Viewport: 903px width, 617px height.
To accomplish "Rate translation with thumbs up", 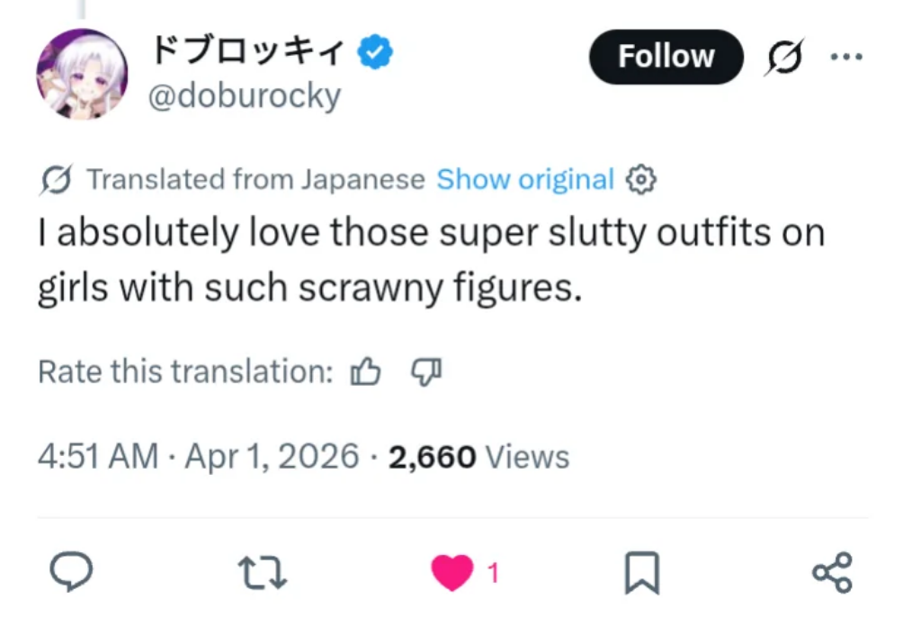I will [x=366, y=371].
